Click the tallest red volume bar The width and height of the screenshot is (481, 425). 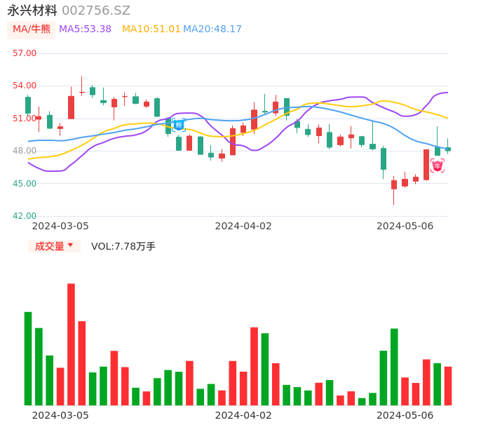71,344
